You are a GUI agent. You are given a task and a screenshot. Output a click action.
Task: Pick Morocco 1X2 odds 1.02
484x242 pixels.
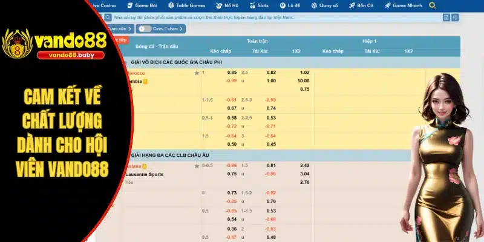[x=304, y=73]
